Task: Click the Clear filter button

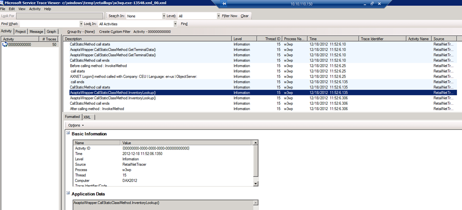Action: coord(245,16)
